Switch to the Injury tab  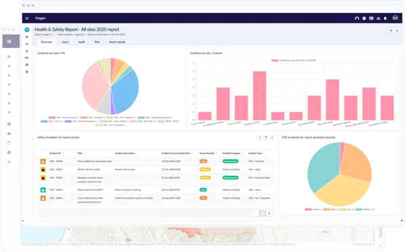(65, 42)
